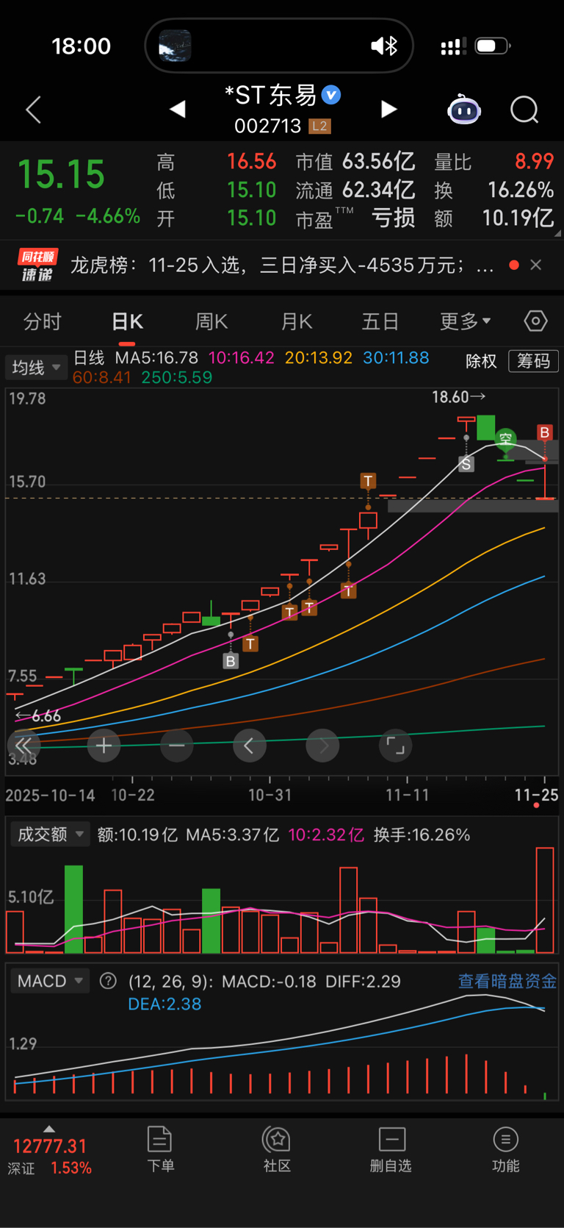The image size is (564, 1228).
Task: Tap 删自选 remove from watchlist
Action: 391,1149
